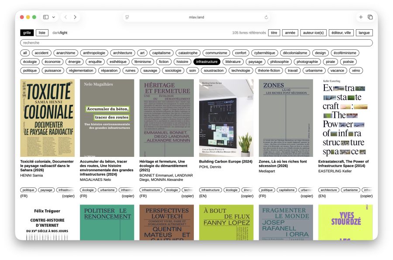Open Héritage et Fermeture book cover
Image resolution: width=393 pixels, height=260 pixels.
click(167, 118)
